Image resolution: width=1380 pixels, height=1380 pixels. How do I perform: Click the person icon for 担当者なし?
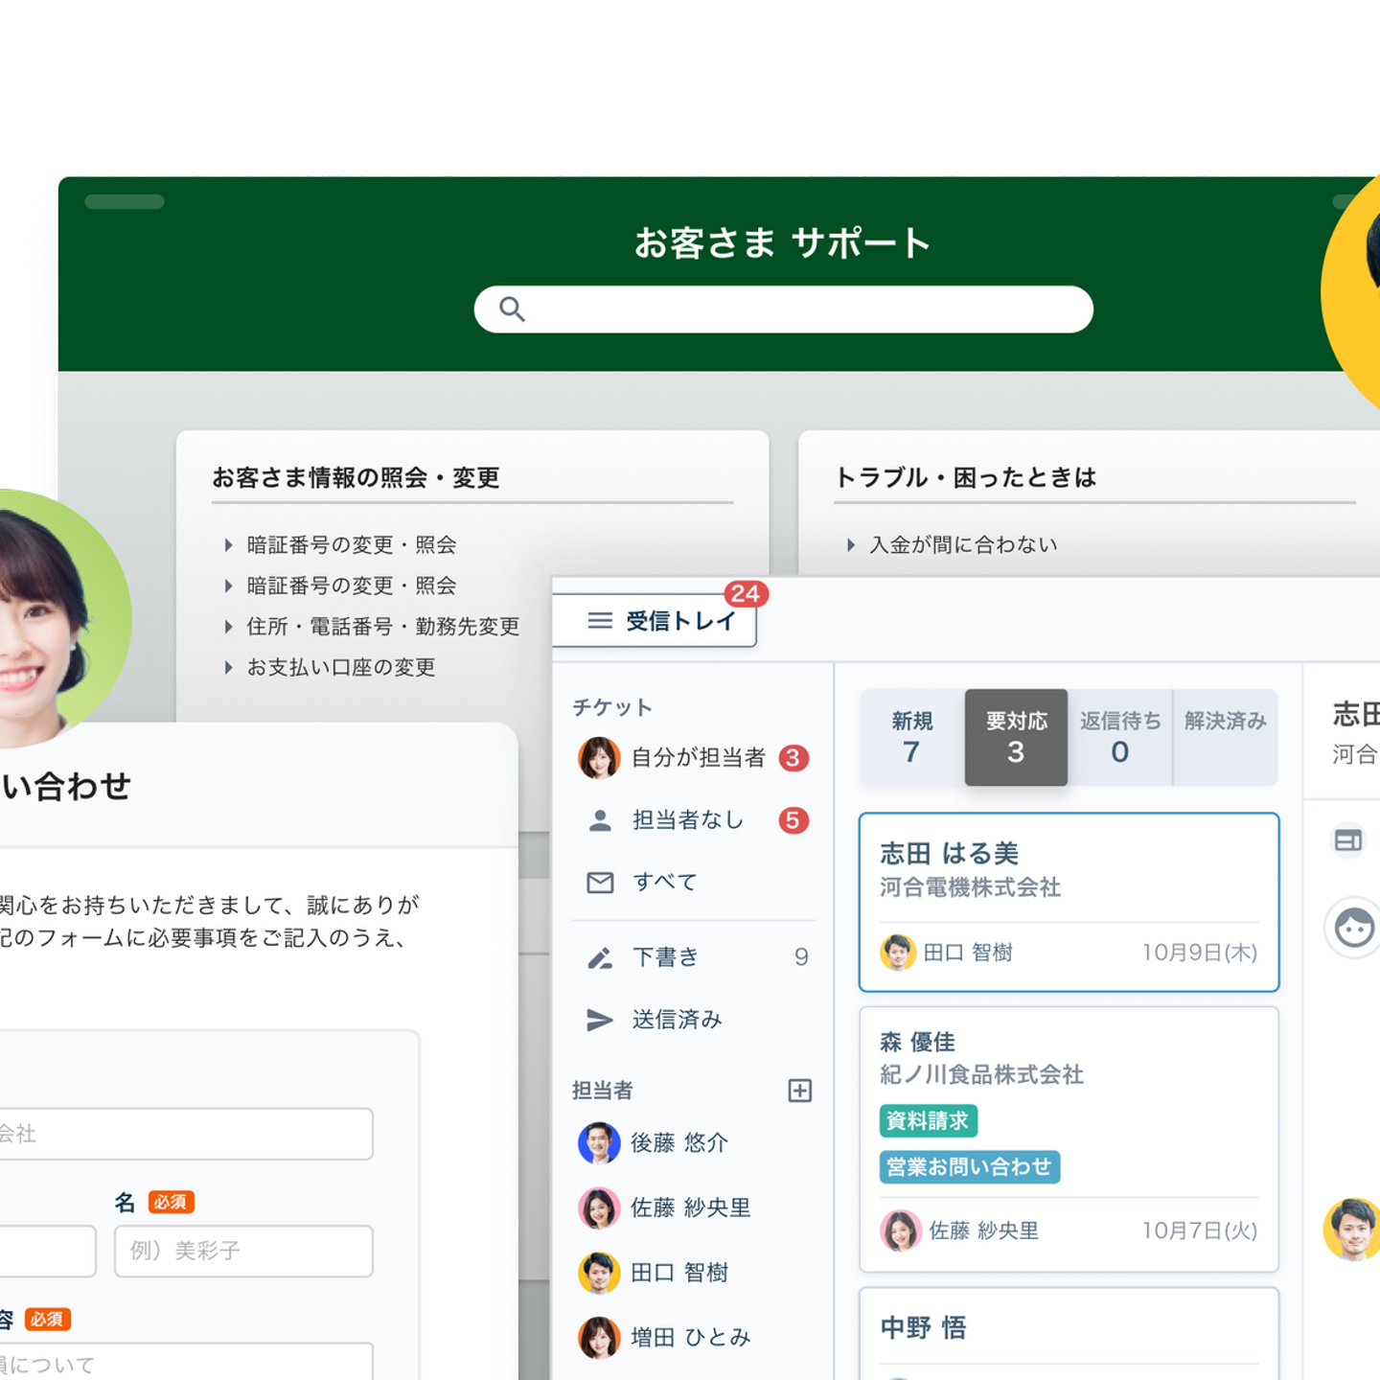point(600,820)
